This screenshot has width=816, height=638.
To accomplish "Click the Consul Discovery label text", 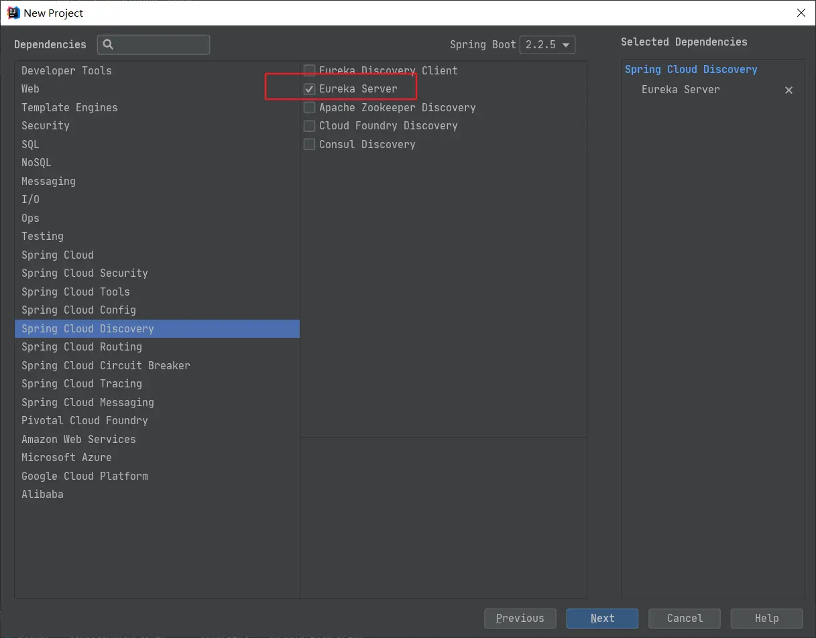I will tap(367, 144).
